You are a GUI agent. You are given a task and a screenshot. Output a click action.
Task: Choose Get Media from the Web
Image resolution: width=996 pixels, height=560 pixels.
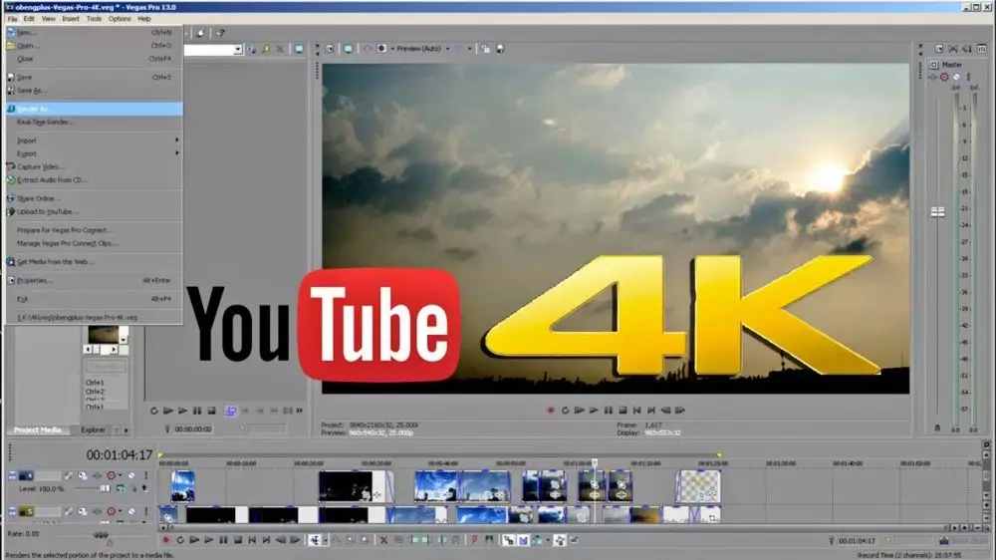point(94,262)
